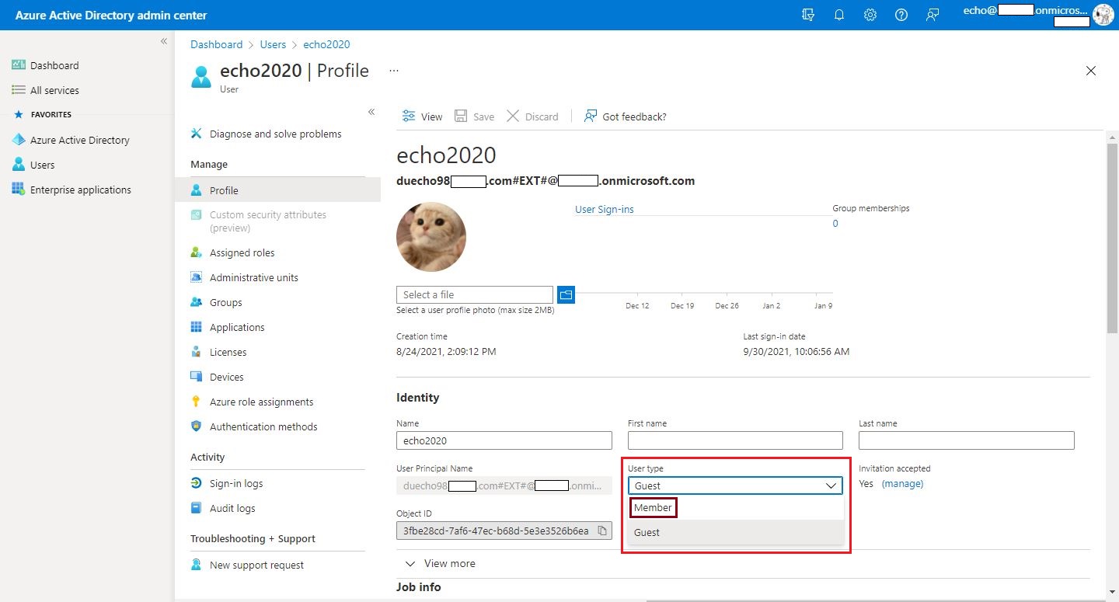Click group memberships count 0
The image size is (1119, 602).
[835, 224]
